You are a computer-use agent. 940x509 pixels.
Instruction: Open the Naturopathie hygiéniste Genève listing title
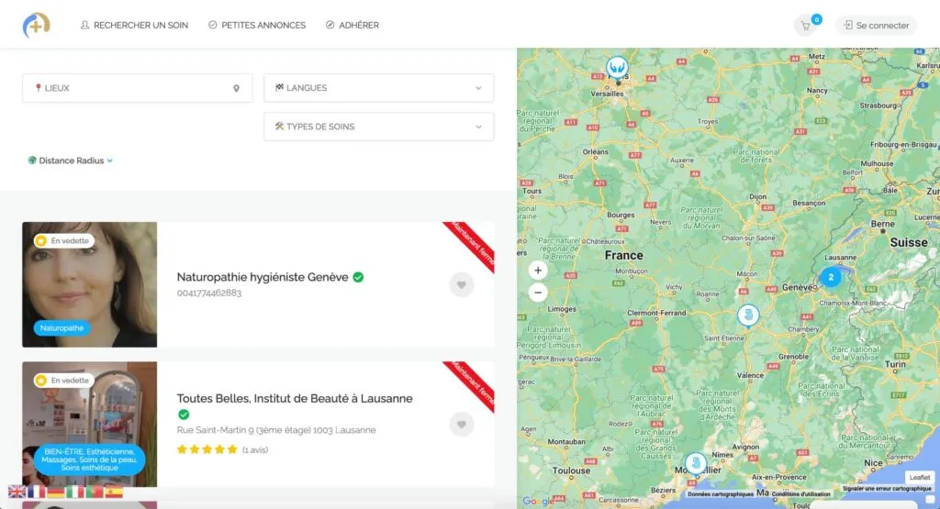tap(263, 277)
